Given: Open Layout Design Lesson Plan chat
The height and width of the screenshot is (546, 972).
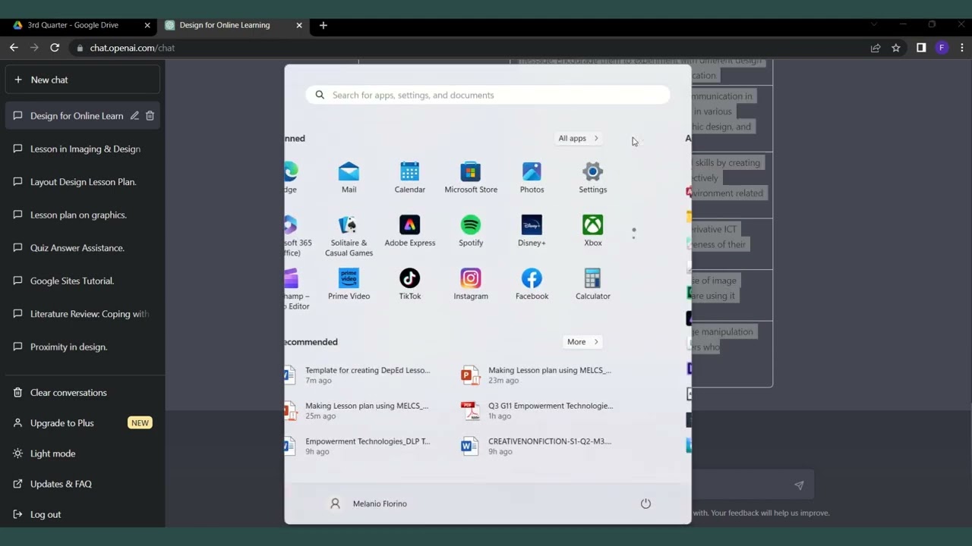Looking at the screenshot, I should (x=83, y=182).
